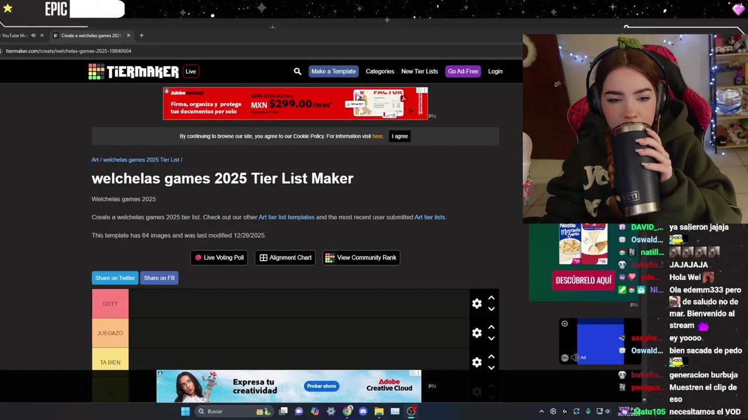Move JUEGAZO tier row up
Viewport: 748px width, 420px height.
[491, 327]
